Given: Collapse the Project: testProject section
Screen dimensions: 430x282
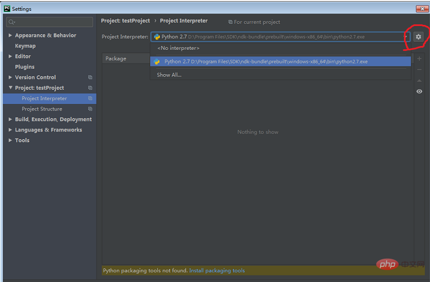Looking at the screenshot, I should [10, 88].
